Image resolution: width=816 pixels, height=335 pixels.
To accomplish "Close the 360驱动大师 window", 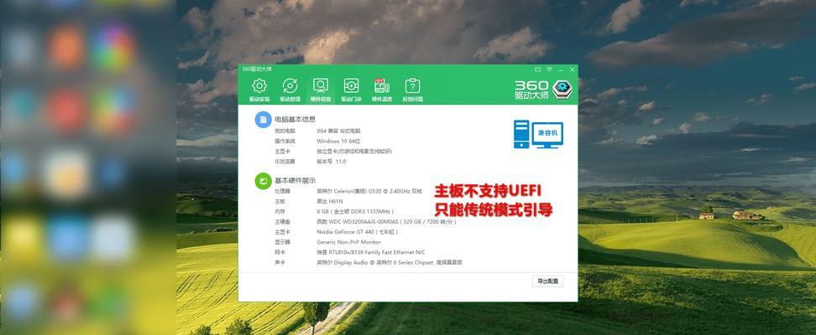I will 573,69.
